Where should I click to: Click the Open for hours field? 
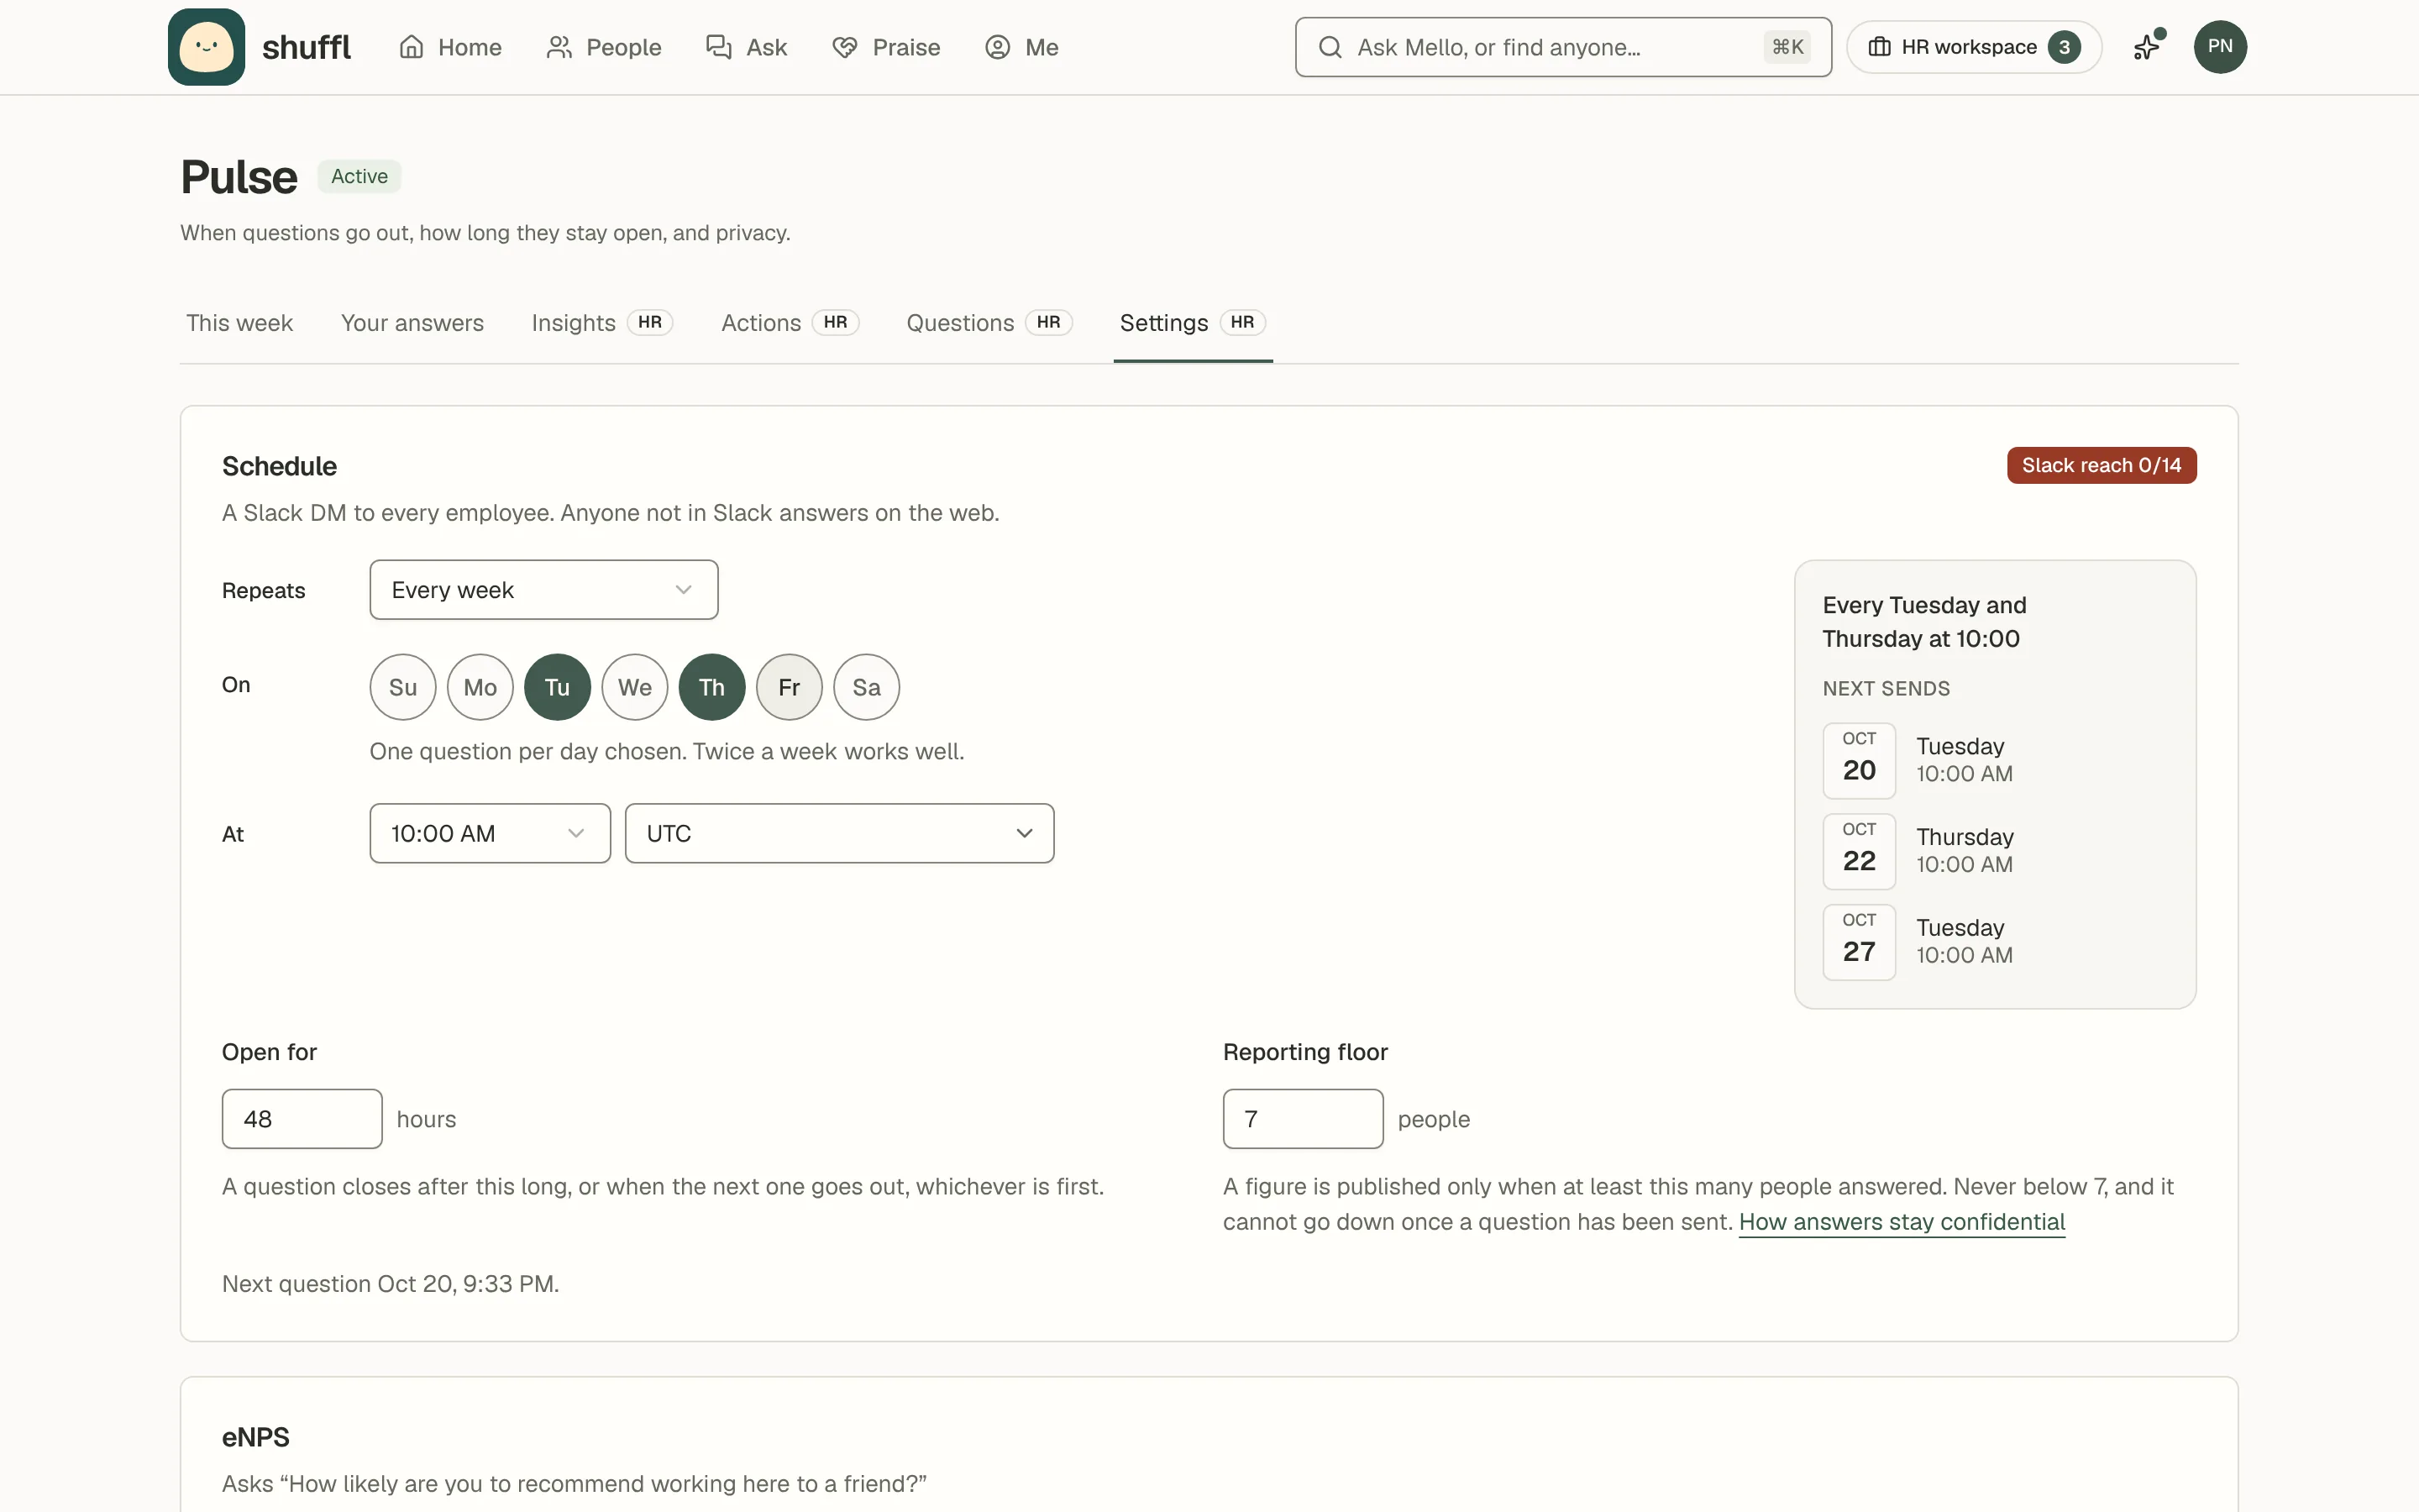[302, 1119]
